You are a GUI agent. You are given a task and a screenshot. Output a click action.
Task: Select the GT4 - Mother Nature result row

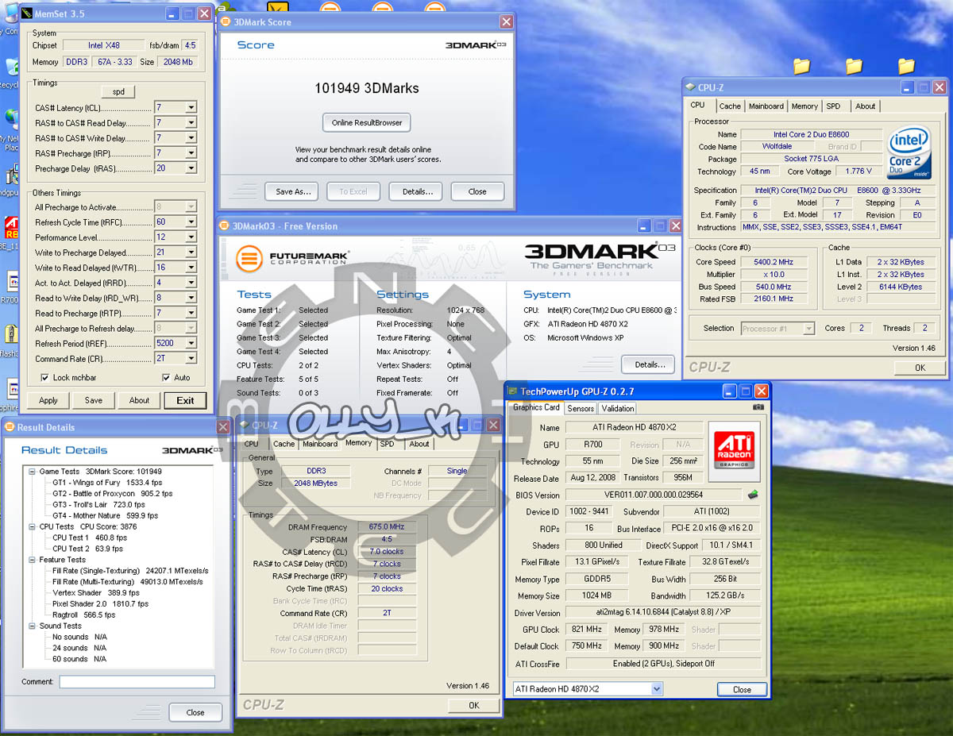(x=106, y=515)
